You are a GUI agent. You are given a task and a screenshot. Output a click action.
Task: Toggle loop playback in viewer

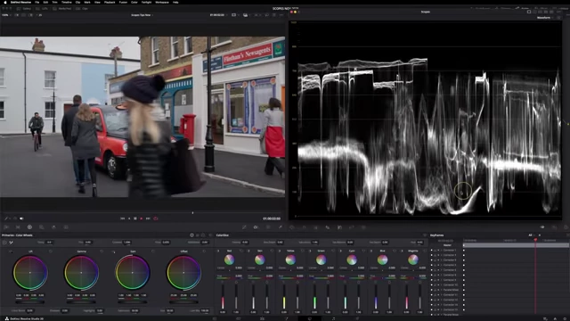point(156,218)
